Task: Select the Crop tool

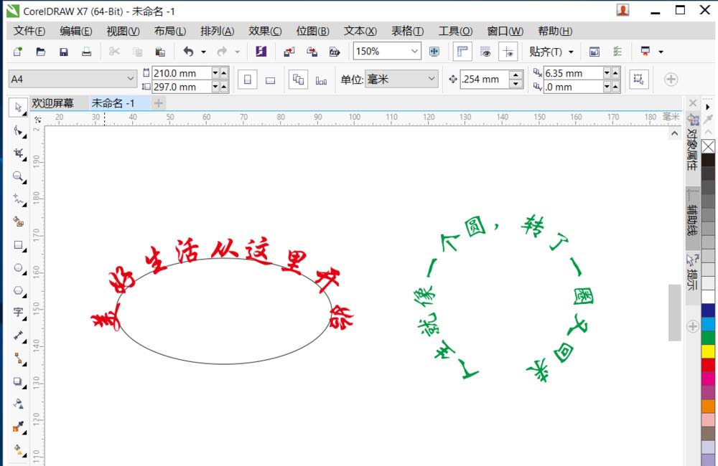Action: (18, 153)
